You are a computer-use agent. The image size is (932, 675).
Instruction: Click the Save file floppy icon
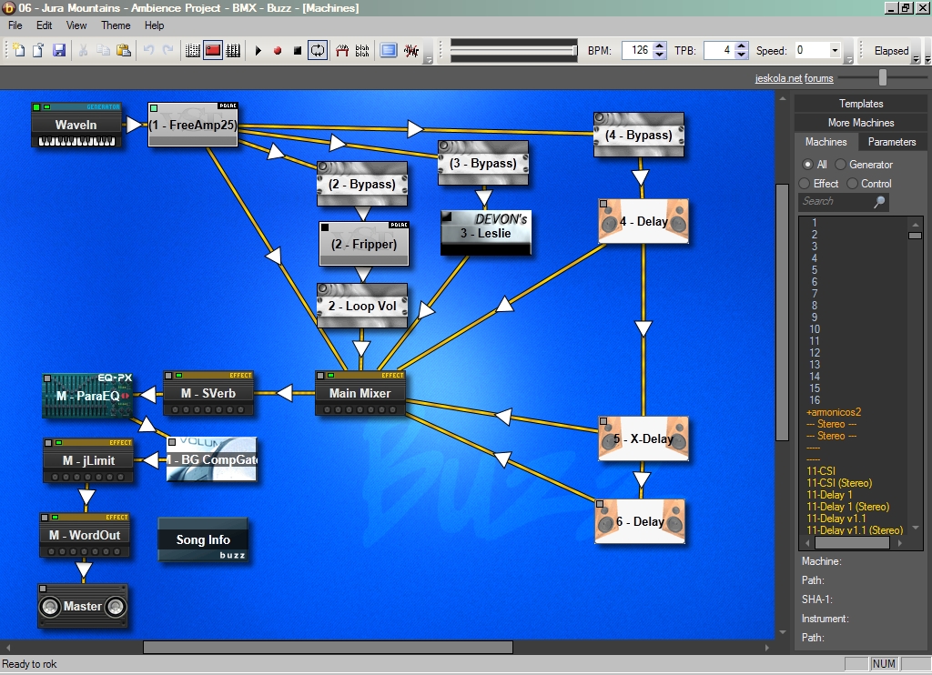pyautogui.click(x=59, y=51)
